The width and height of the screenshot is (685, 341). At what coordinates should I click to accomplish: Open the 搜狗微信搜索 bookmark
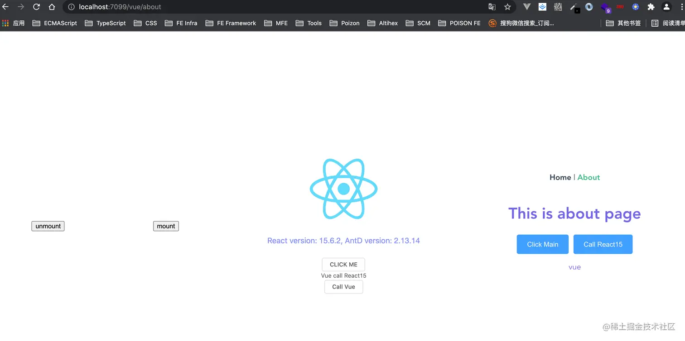[521, 23]
